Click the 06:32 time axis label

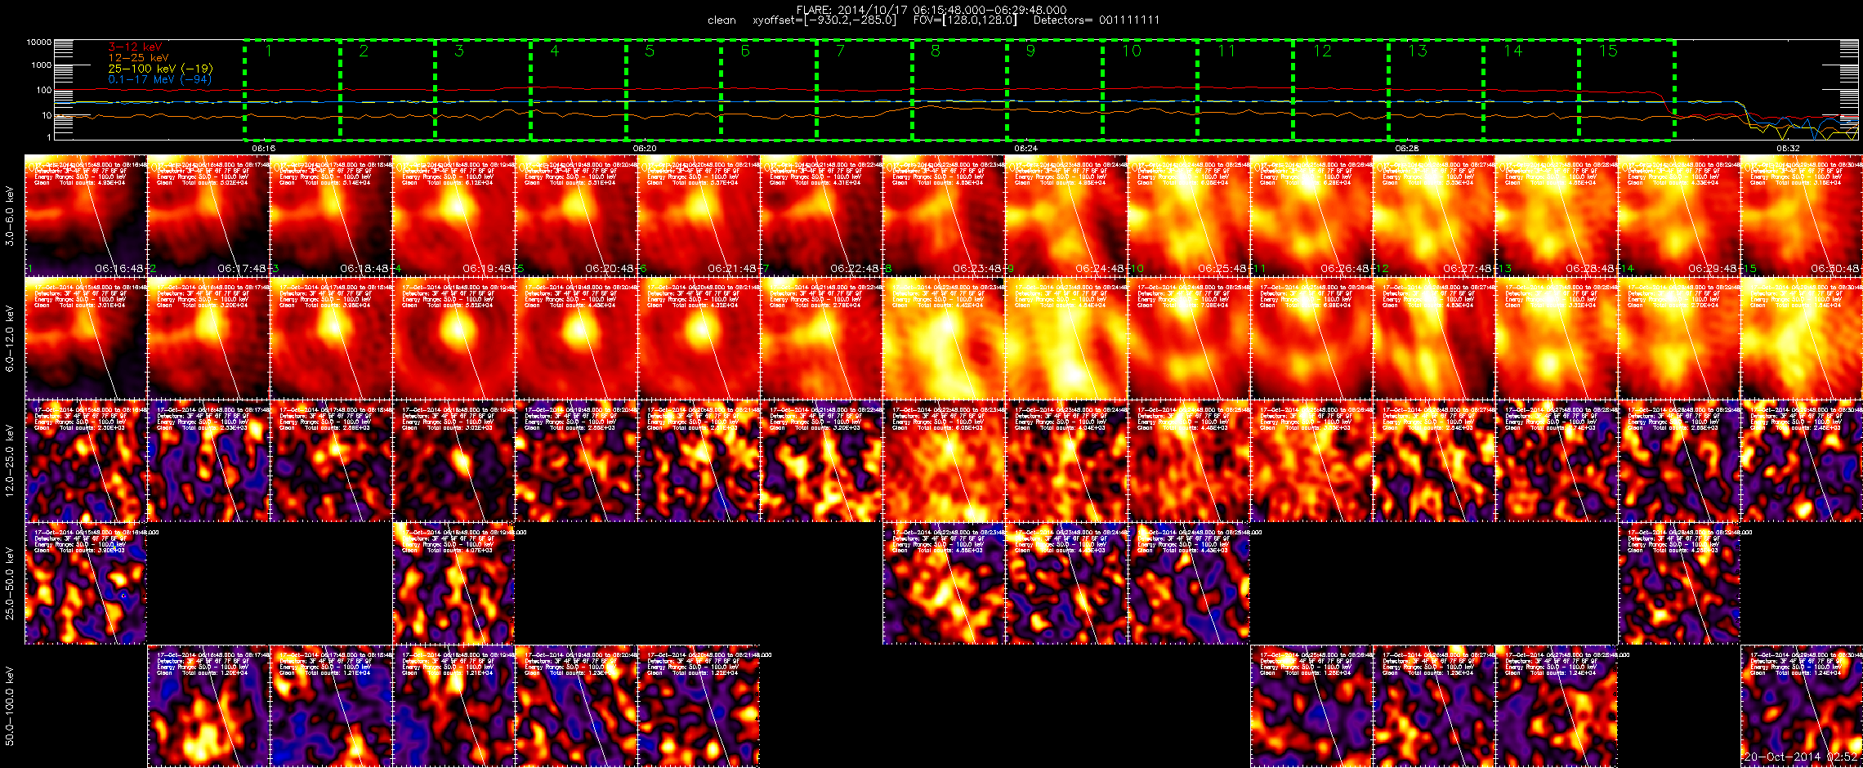[1788, 149]
